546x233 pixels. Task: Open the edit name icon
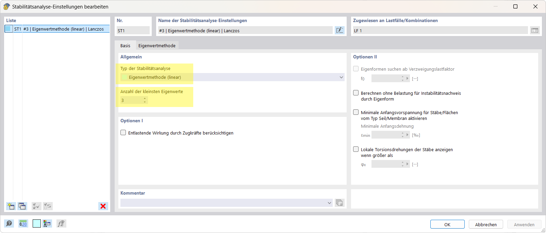point(340,30)
